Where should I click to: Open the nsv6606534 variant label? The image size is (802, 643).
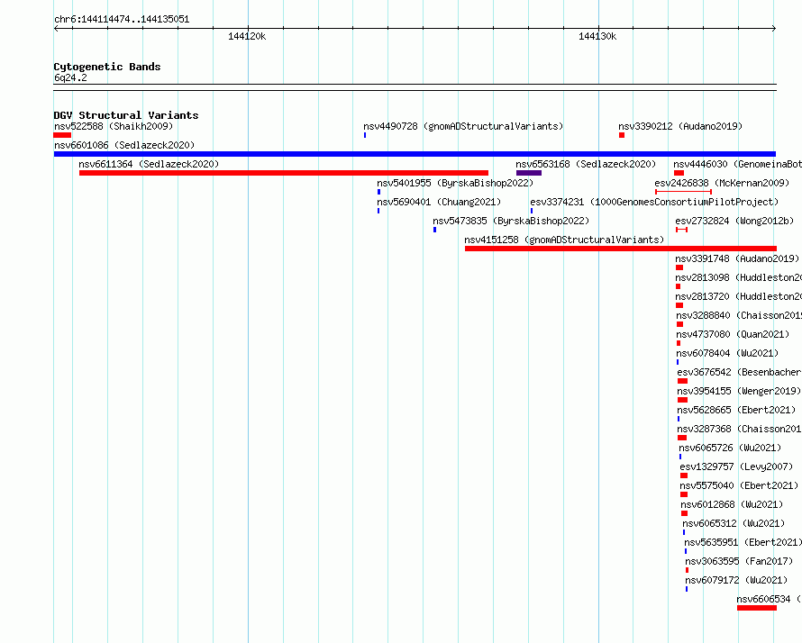pyautogui.click(x=770, y=599)
